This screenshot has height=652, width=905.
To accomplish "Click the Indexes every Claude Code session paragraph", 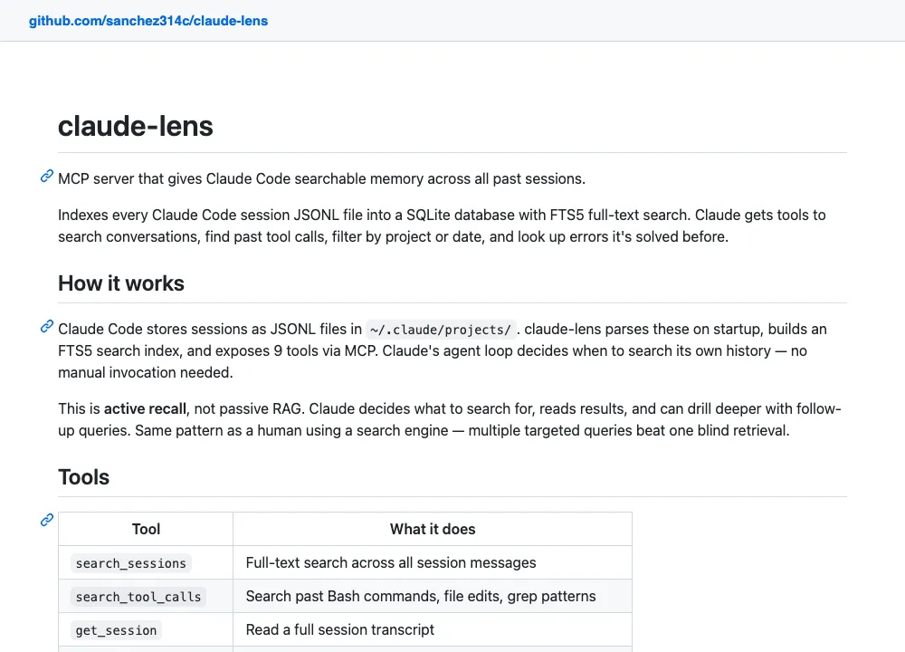I will pyautogui.click(x=442, y=225).
